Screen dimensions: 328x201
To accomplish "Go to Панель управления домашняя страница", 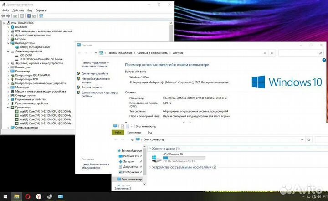I will click(x=95, y=64).
